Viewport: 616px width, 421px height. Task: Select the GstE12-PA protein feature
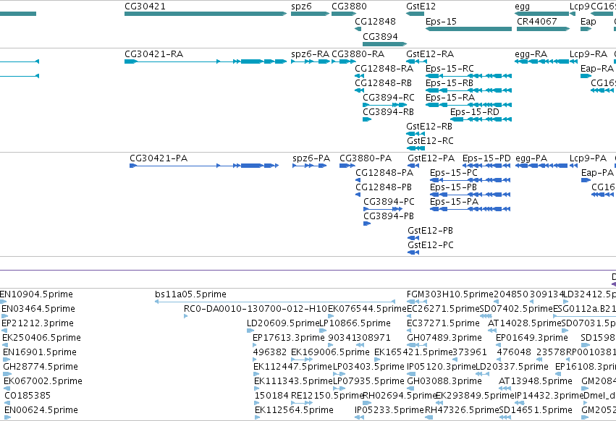pyautogui.click(x=413, y=166)
